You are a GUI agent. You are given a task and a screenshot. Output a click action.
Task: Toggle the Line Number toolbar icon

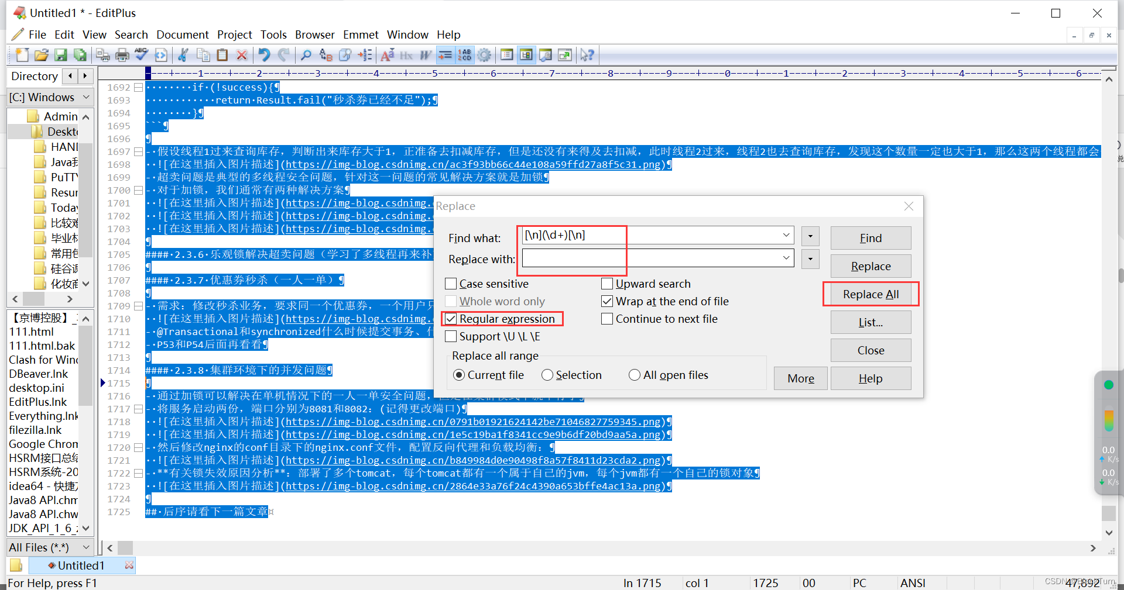pyautogui.click(x=465, y=55)
